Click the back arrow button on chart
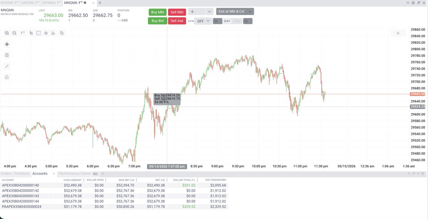Screen dimensions: 428x219 click(398, 33)
